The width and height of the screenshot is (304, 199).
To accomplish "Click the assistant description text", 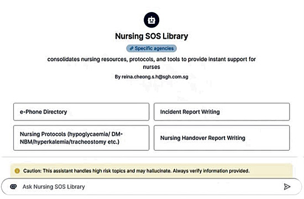I will tap(151, 63).
